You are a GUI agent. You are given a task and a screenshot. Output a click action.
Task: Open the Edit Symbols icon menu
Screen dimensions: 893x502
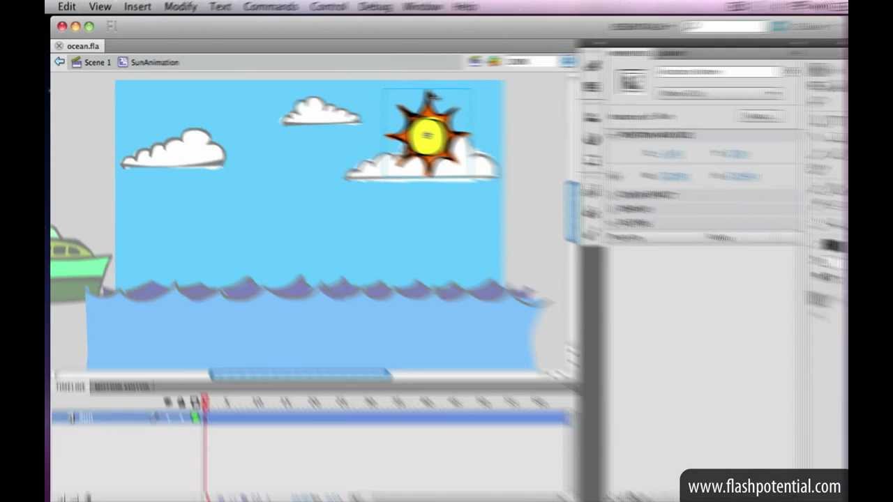tap(494, 61)
